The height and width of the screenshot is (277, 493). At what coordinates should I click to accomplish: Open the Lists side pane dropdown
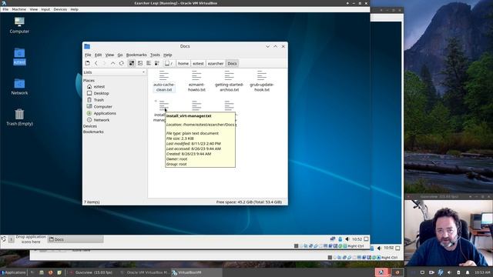pyautogui.click(x=115, y=72)
